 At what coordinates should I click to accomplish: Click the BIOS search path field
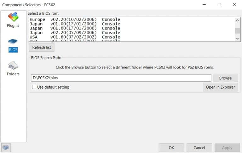(121, 78)
